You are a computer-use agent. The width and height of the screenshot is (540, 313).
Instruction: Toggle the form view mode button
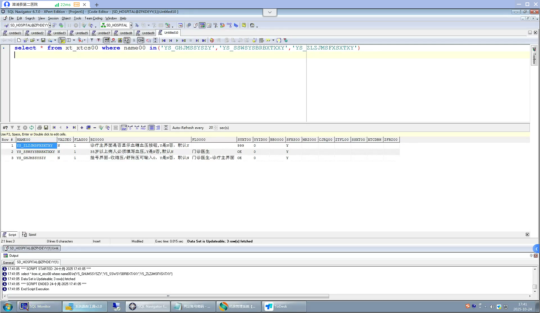tap(158, 128)
